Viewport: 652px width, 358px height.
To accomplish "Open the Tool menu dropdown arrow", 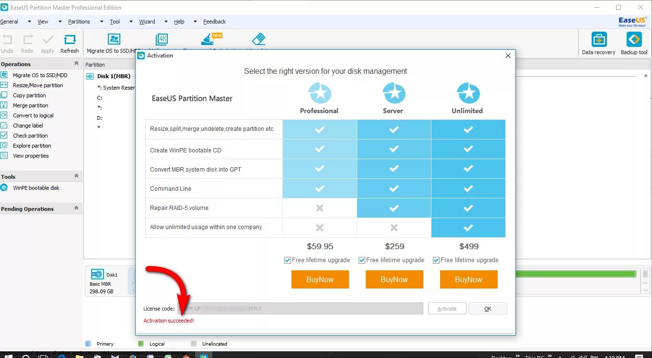I will [131, 22].
